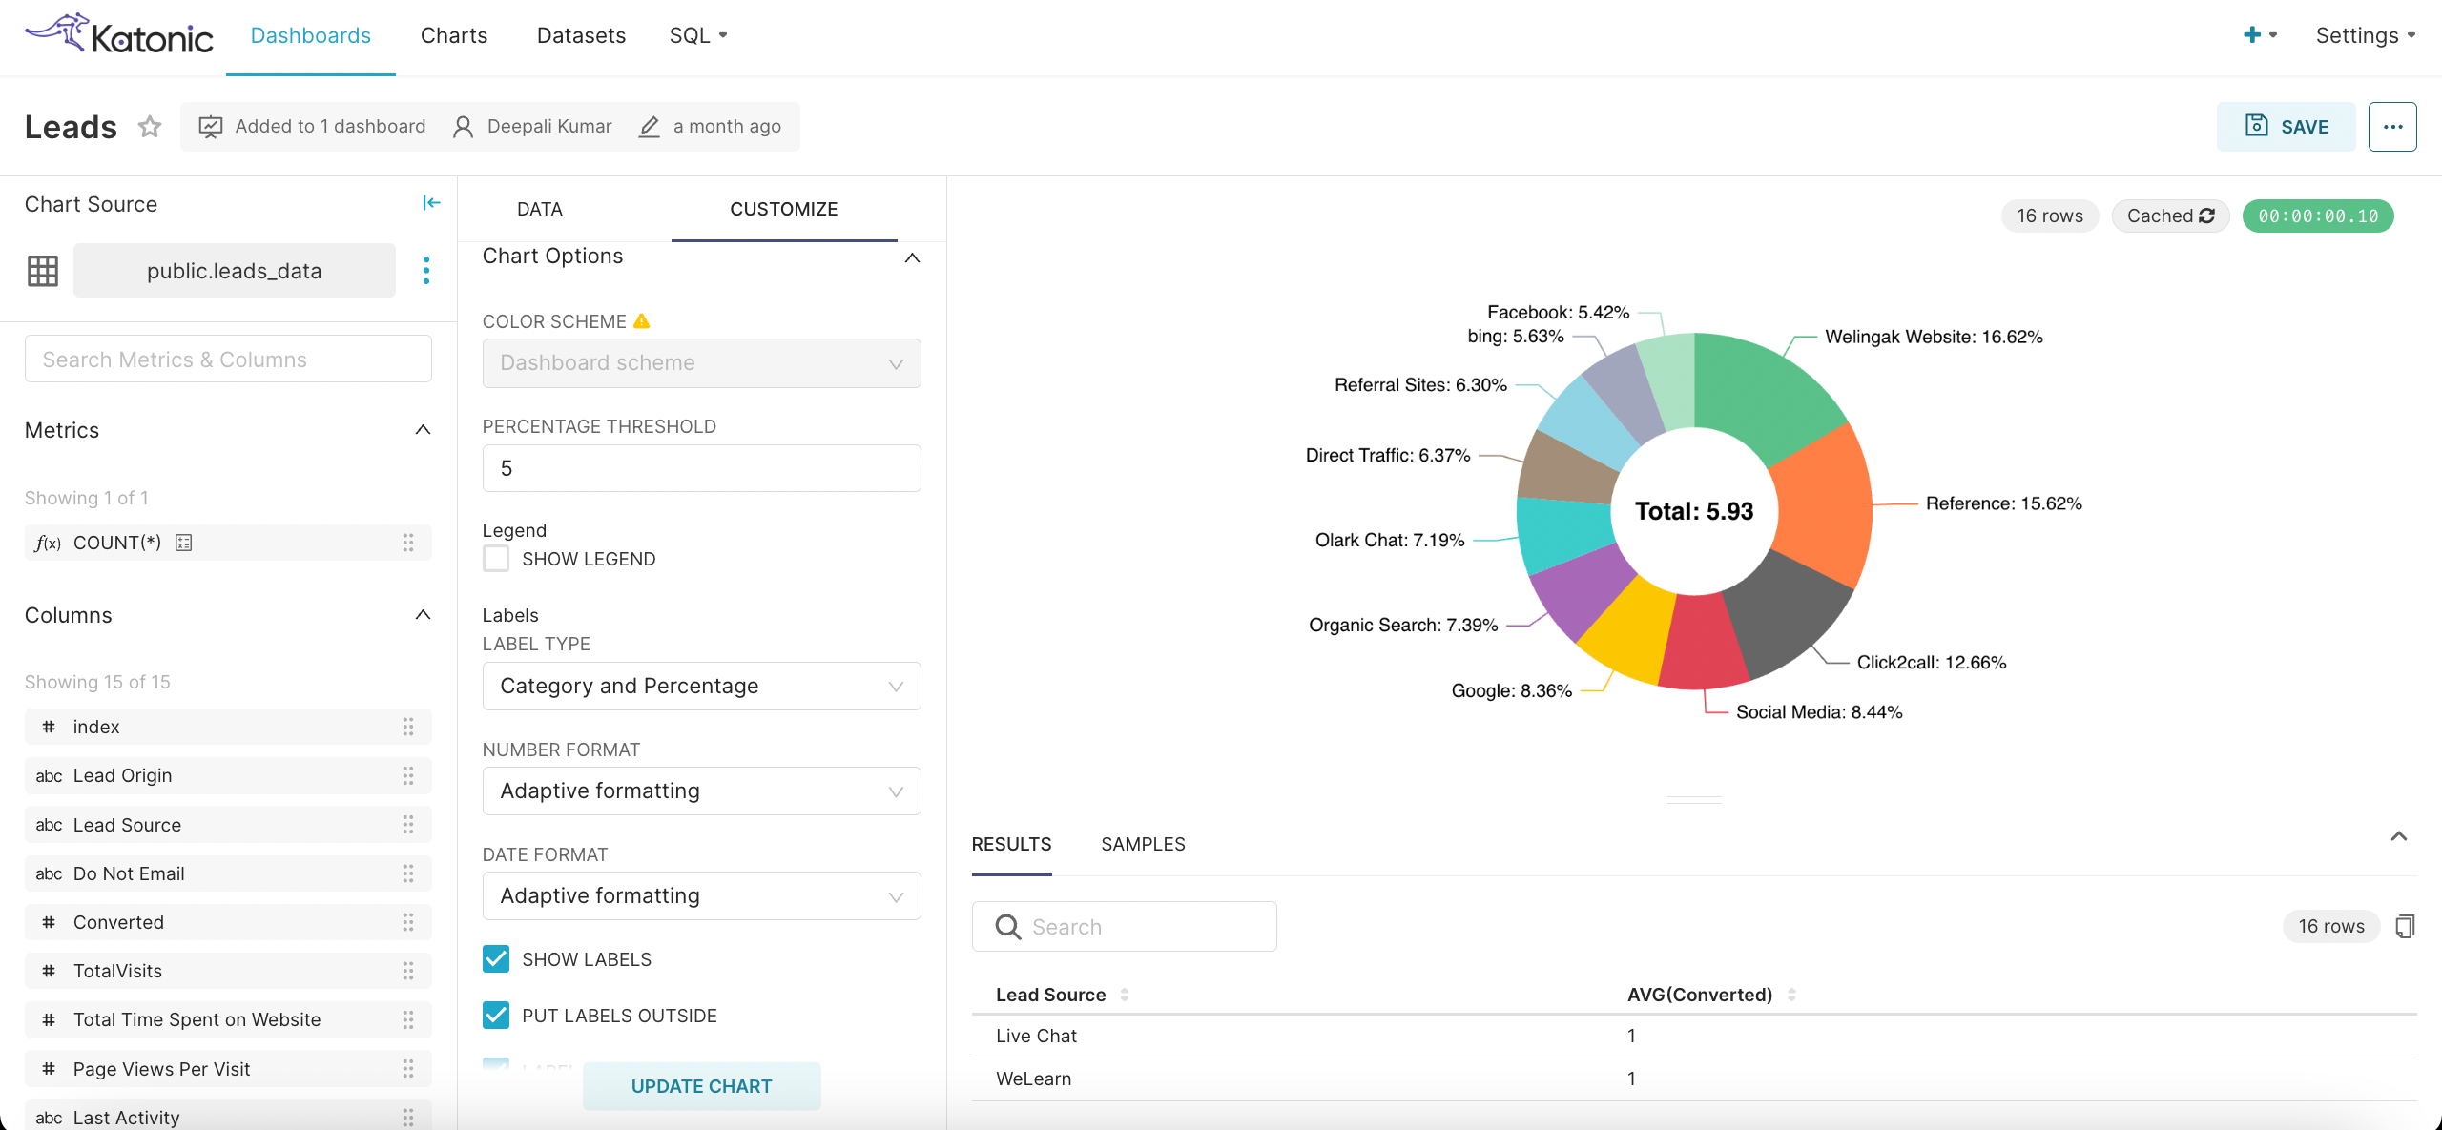Refresh the Cached query result
Viewport: 2442px width, 1130px height.
coord(2207,216)
